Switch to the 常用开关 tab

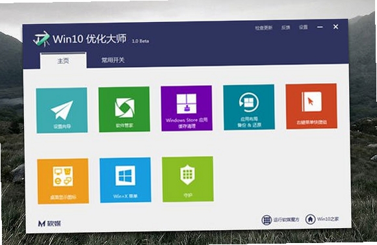point(112,60)
